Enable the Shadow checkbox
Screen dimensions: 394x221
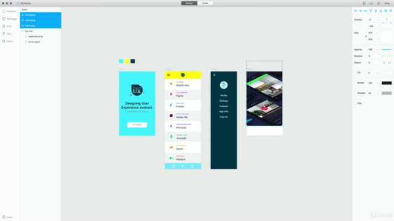355,93
